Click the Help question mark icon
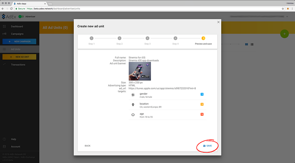This screenshot has width=295, height=163. (4, 139)
